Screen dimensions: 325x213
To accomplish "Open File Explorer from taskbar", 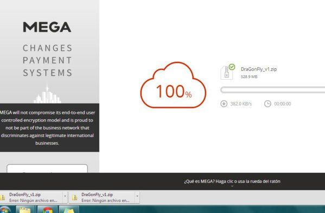I will click(x=25, y=210).
